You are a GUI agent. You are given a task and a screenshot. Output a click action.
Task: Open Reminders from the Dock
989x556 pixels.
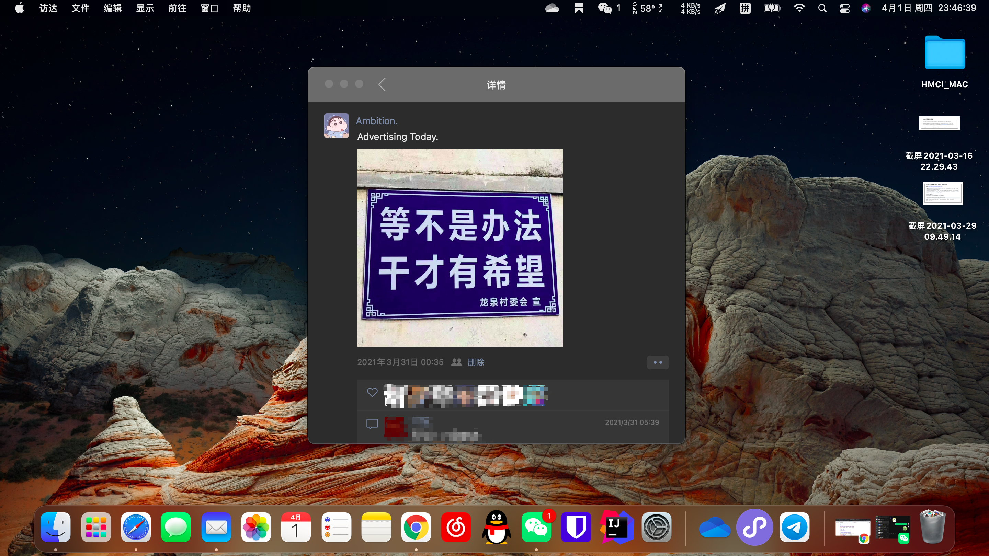coord(336,527)
